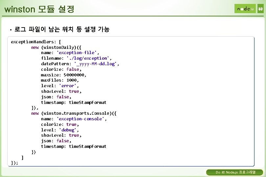The width and height of the screenshot is (266, 177).
Task: Click the slide number 30 badge
Action: (260, 9)
